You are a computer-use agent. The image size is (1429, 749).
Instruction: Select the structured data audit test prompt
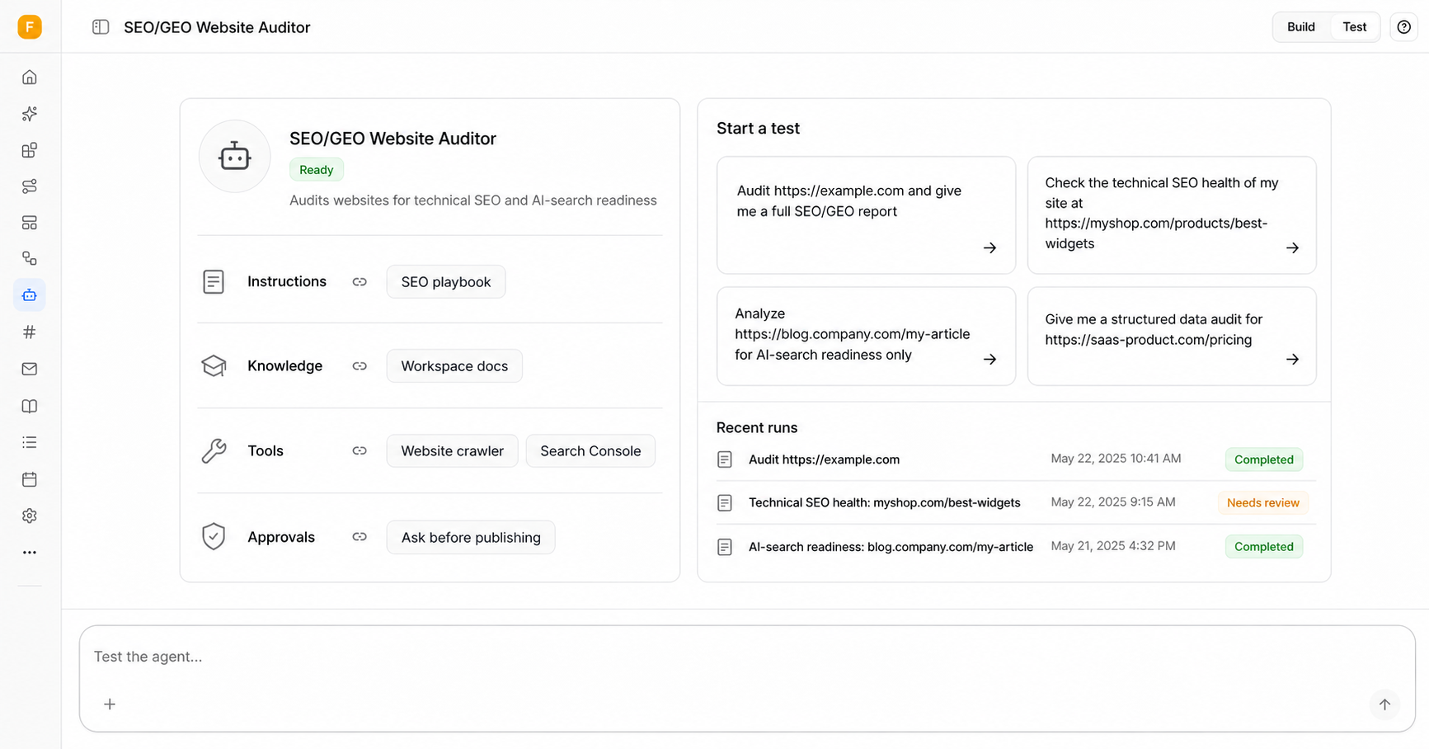click(1172, 337)
